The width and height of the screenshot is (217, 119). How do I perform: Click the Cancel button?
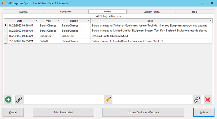coord(13,112)
